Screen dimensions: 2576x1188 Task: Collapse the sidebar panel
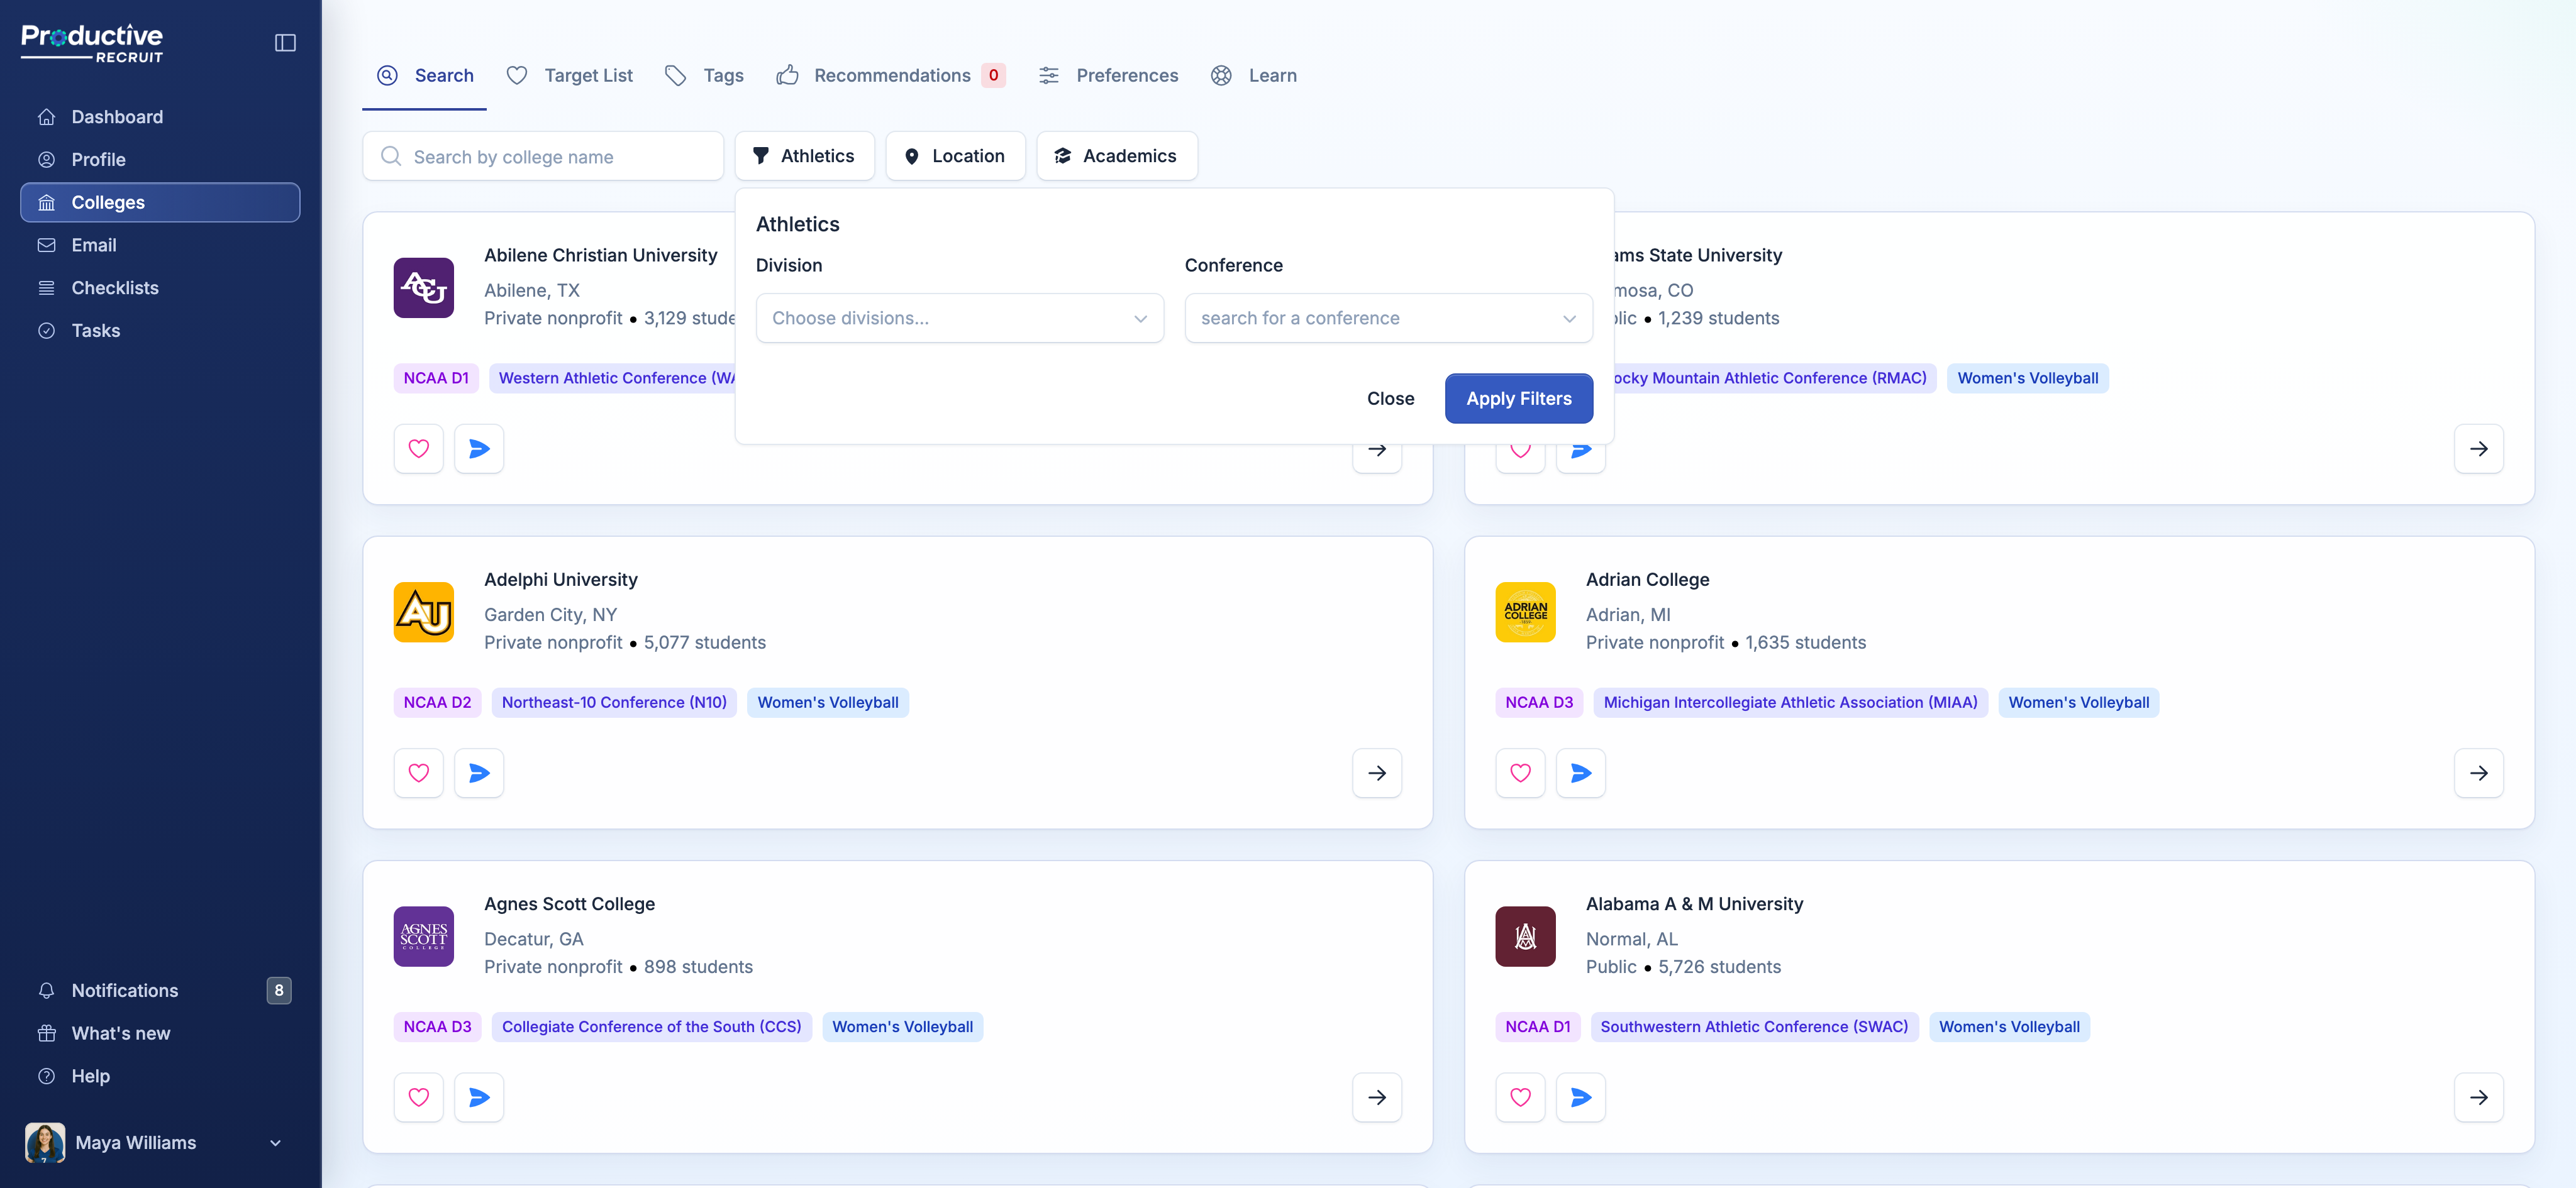285,43
